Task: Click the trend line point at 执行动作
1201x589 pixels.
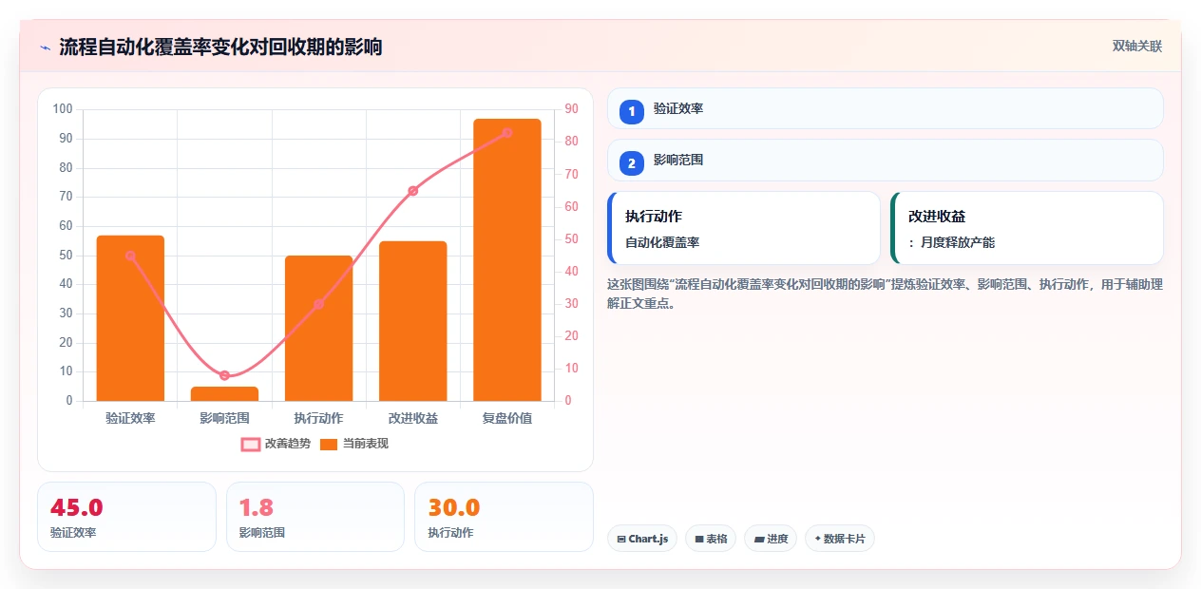Action: (x=318, y=304)
